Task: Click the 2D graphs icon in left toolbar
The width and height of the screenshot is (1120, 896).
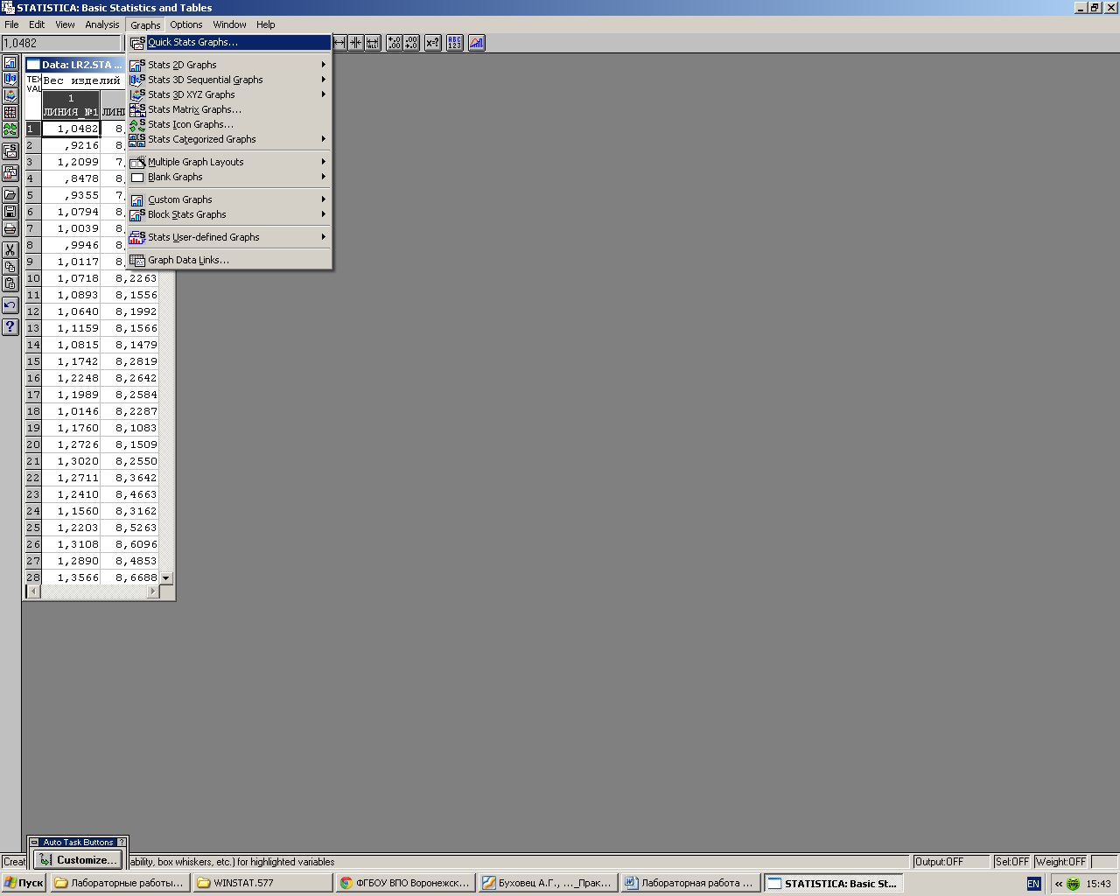Action: 10,63
